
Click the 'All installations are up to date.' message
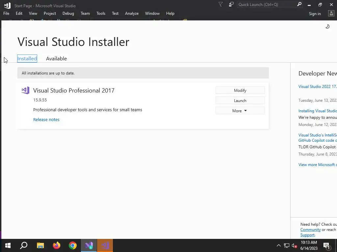tap(48, 73)
